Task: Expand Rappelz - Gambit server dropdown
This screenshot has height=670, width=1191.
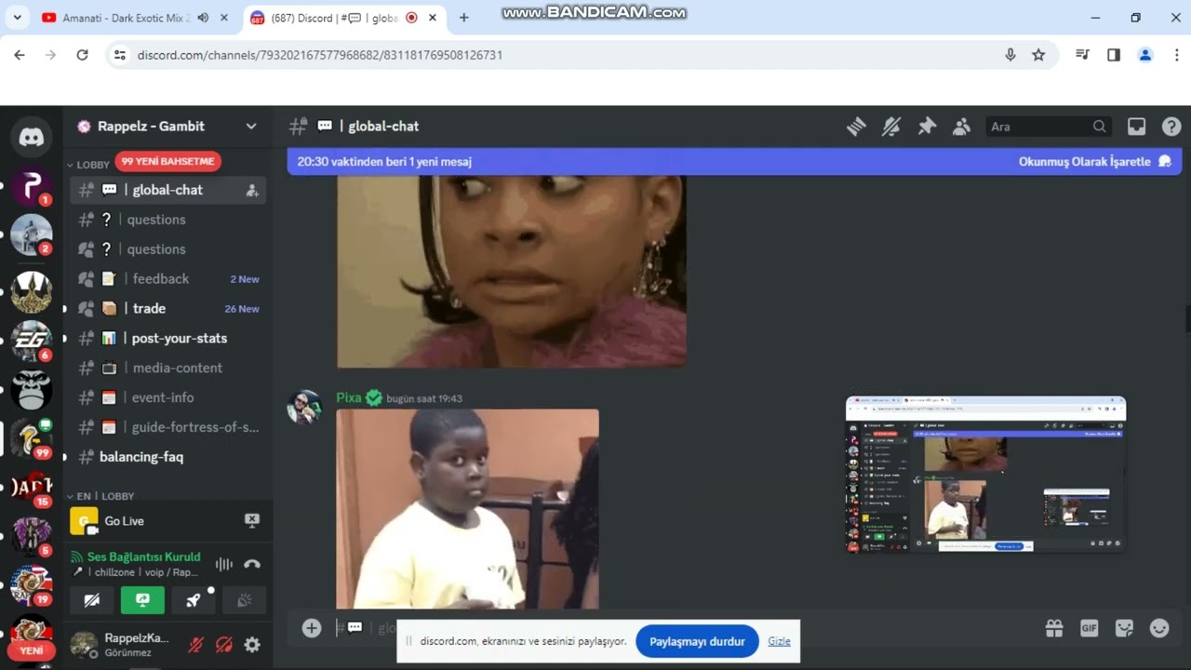Action: coord(251,127)
